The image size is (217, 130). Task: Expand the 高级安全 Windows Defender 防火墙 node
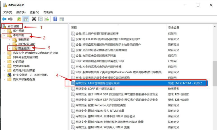pos(4,53)
